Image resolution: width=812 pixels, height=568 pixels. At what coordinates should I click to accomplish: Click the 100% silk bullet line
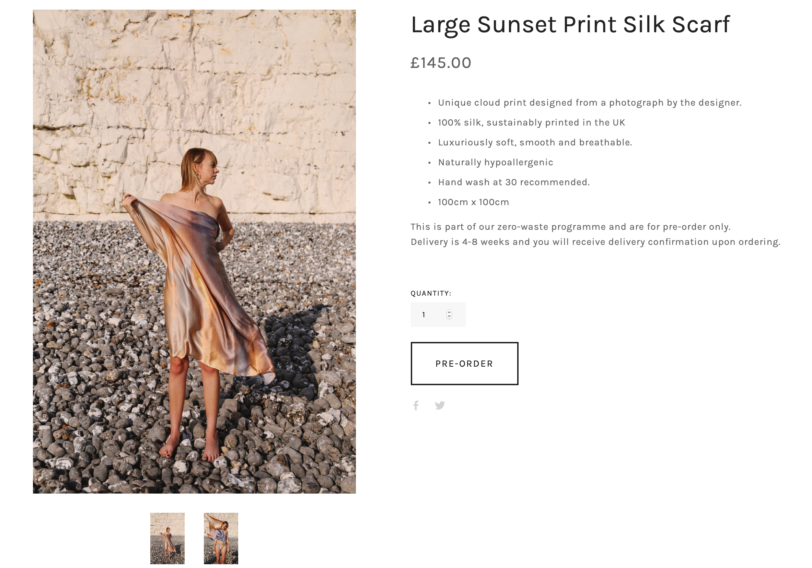coord(531,123)
